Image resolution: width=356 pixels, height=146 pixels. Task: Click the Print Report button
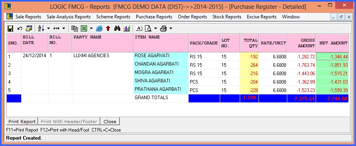click(22, 122)
